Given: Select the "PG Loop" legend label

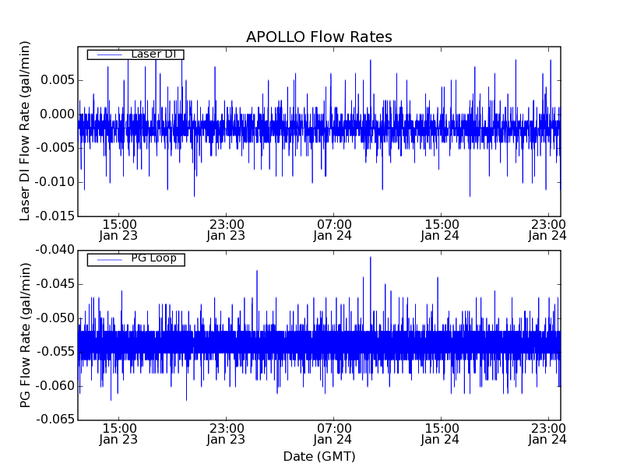Looking at the screenshot, I should coord(153,258).
